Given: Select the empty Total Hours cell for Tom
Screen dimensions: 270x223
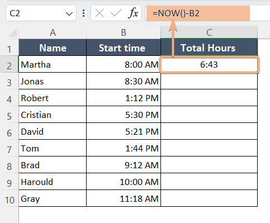Looking at the screenshot, I should [209, 148].
